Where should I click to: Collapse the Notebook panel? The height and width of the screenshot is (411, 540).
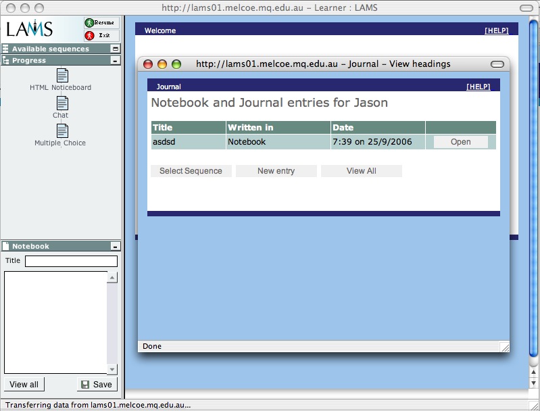(x=115, y=247)
